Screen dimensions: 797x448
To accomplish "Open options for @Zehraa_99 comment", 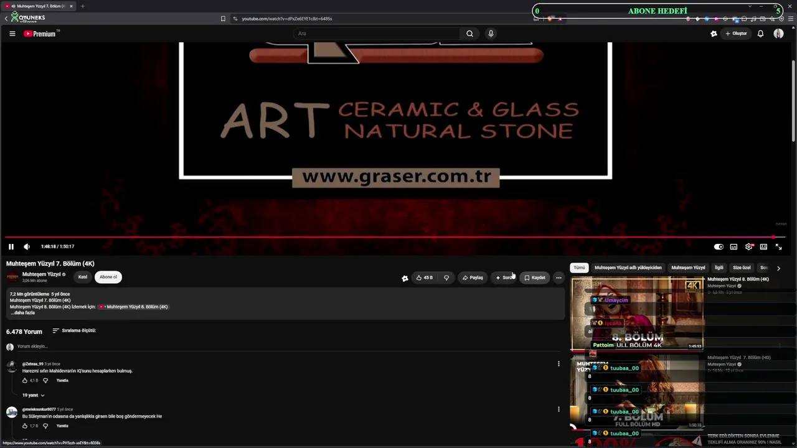I will pos(559,364).
